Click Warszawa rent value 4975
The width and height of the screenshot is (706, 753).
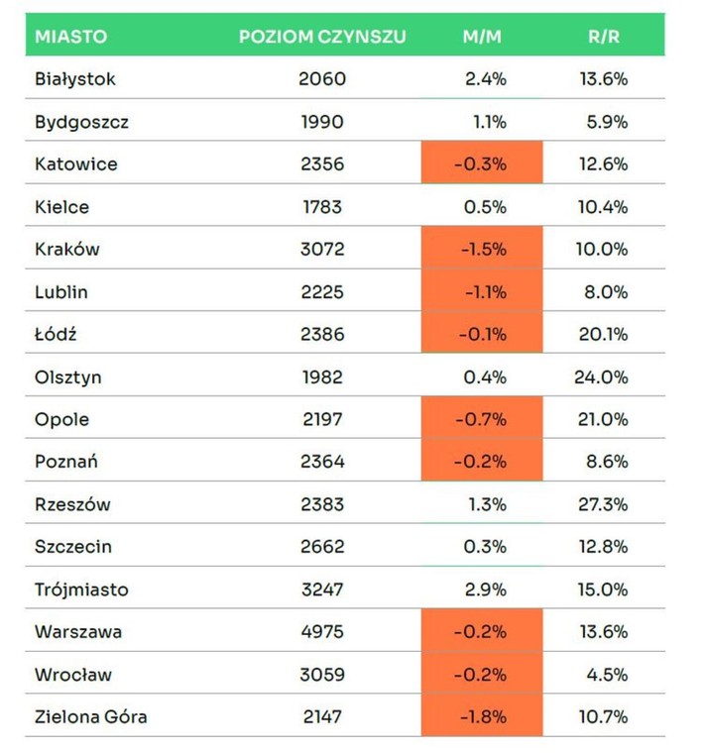click(x=322, y=631)
